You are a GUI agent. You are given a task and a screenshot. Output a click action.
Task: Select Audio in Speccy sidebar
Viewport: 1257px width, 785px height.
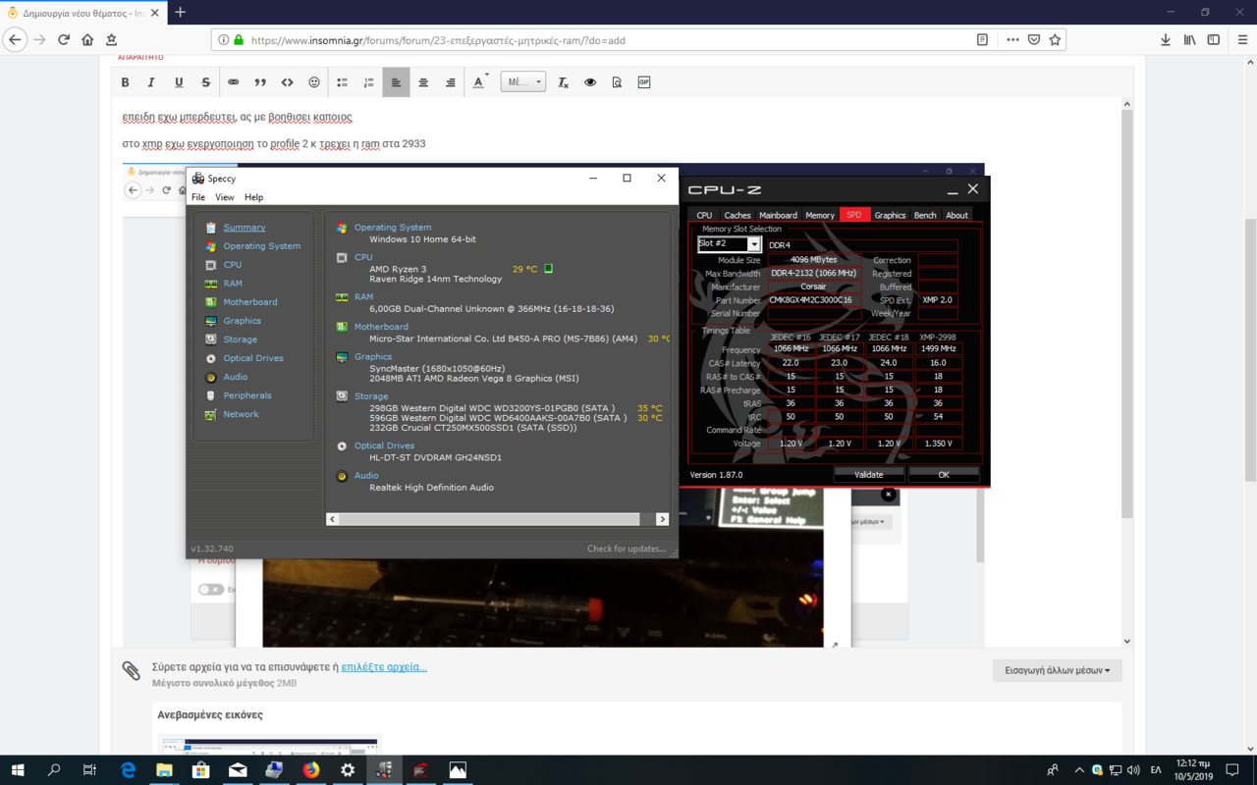coord(235,377)
